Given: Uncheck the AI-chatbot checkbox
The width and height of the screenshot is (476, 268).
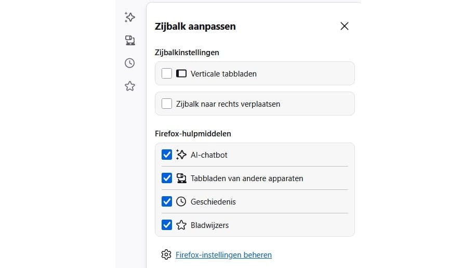Looking at the screenshot, I should [167, 155].
